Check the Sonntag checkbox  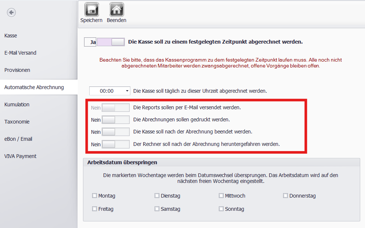[x=221, y=209]
